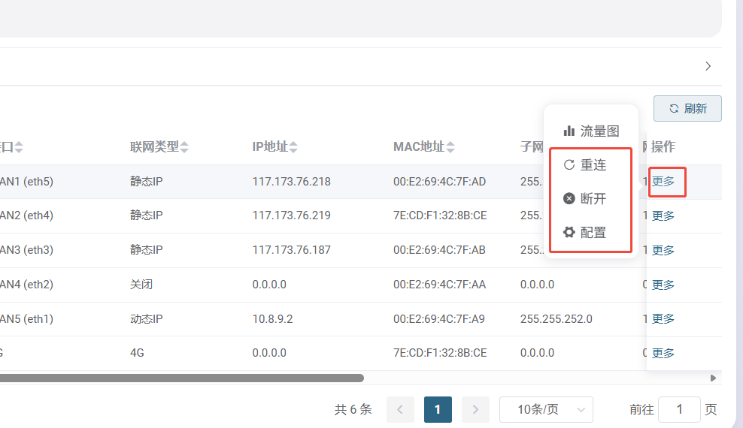This screenshot has height=428, width=743.
Task: Click the right chevron in the collapsed panel
Action: pos(708,66)
